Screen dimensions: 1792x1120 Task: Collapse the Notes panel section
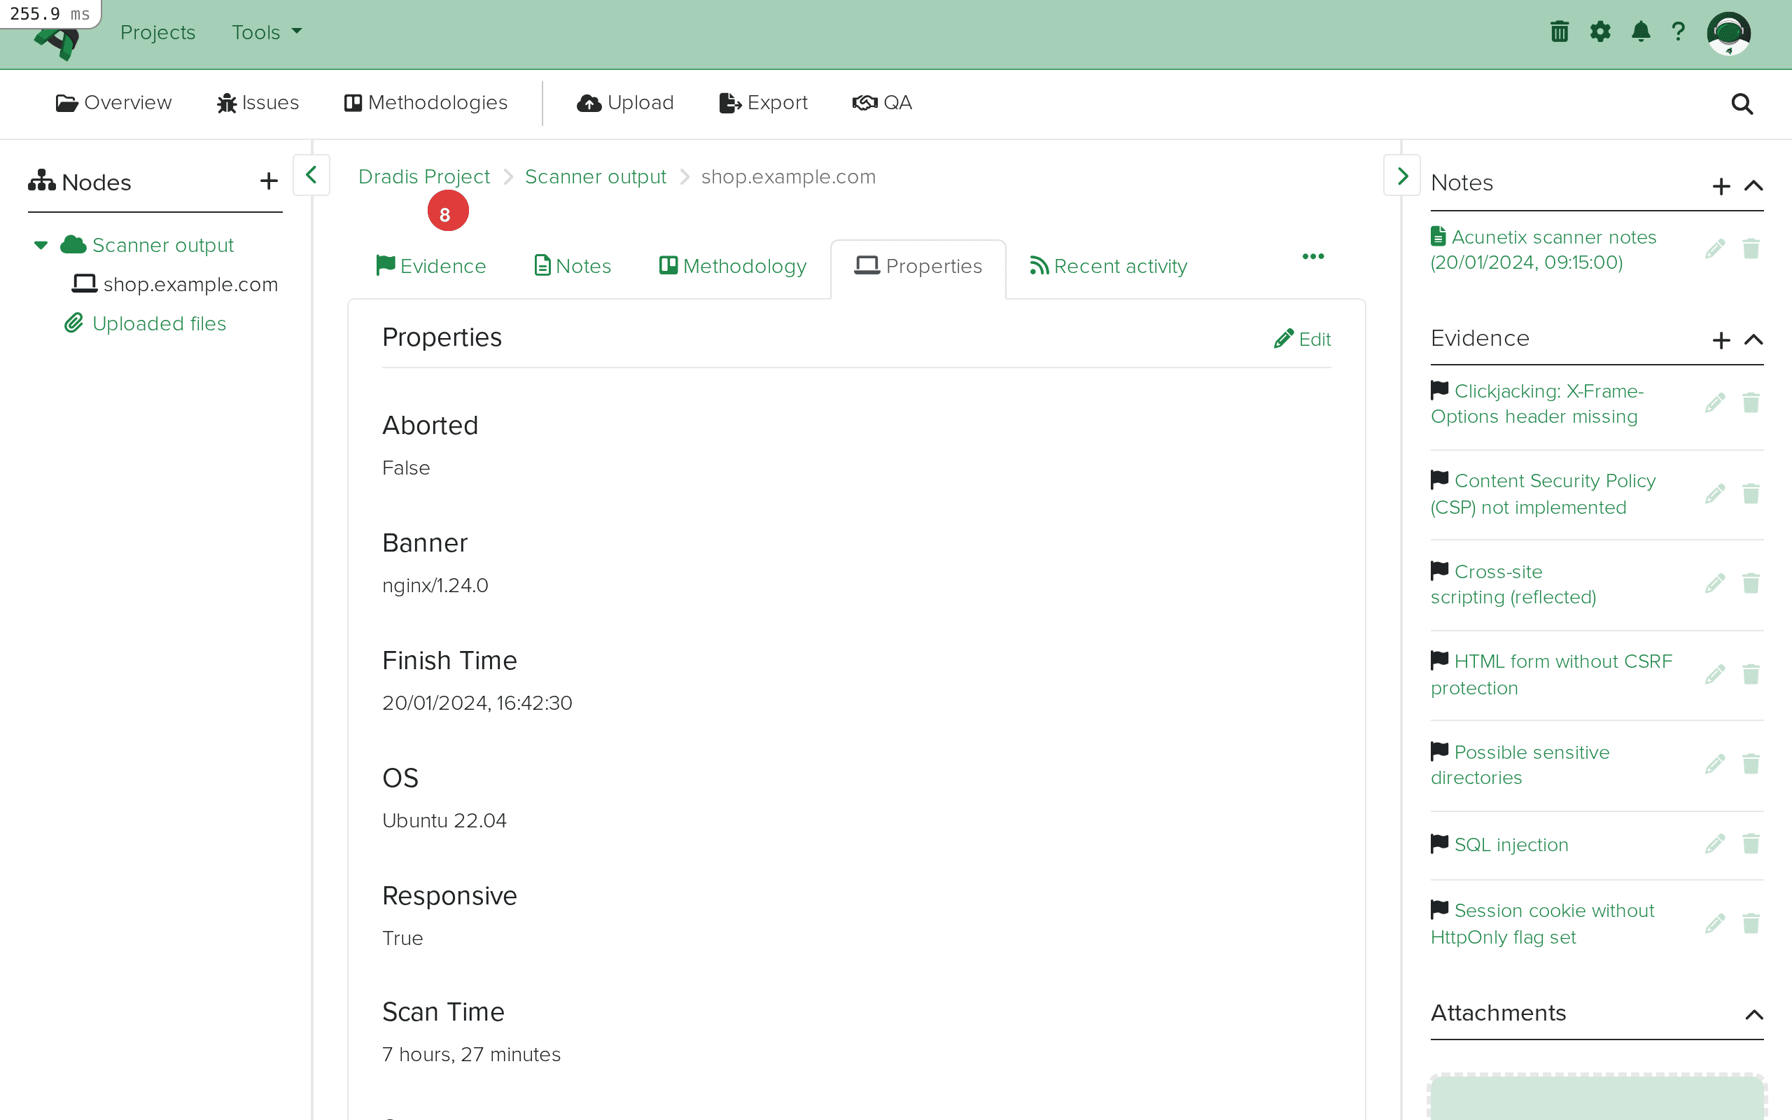1753,186
